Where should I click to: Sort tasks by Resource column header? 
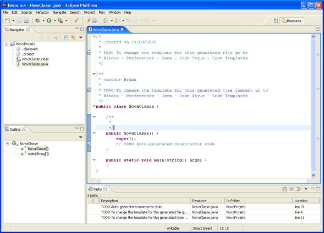point(207,201)
